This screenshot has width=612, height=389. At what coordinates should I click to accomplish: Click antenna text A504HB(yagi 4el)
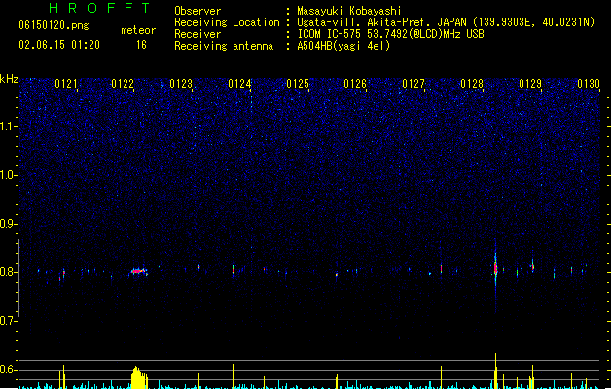tap(343, 46)
